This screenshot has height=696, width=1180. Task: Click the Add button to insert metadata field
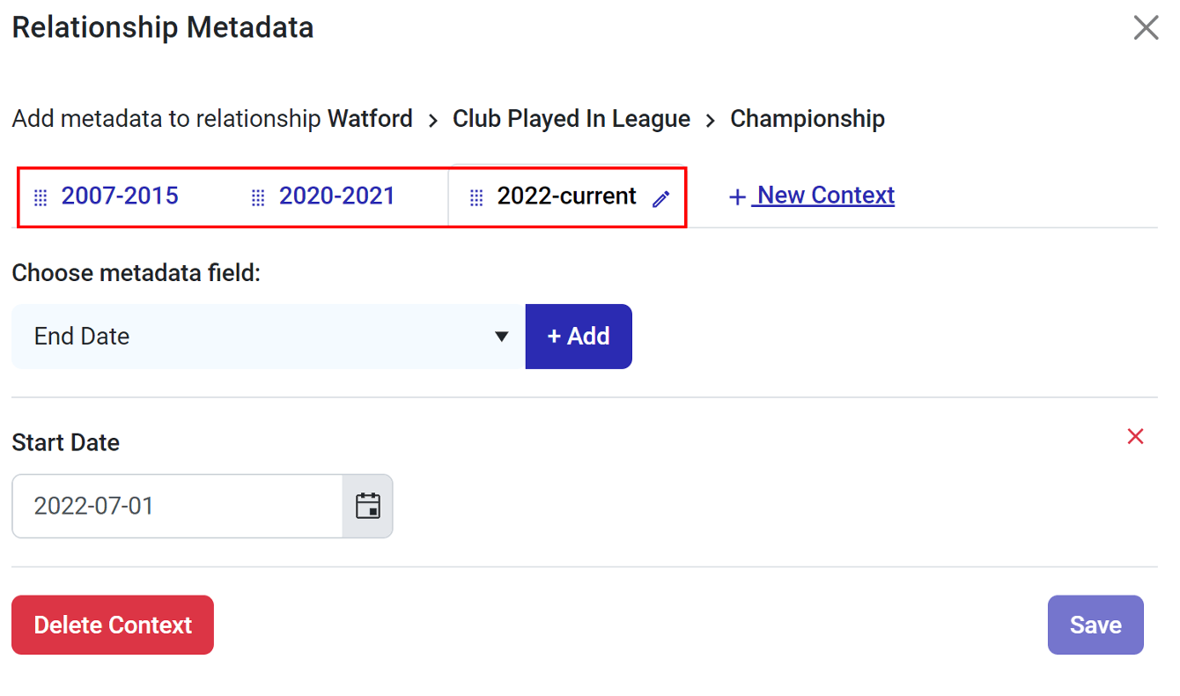coord(579,336)
